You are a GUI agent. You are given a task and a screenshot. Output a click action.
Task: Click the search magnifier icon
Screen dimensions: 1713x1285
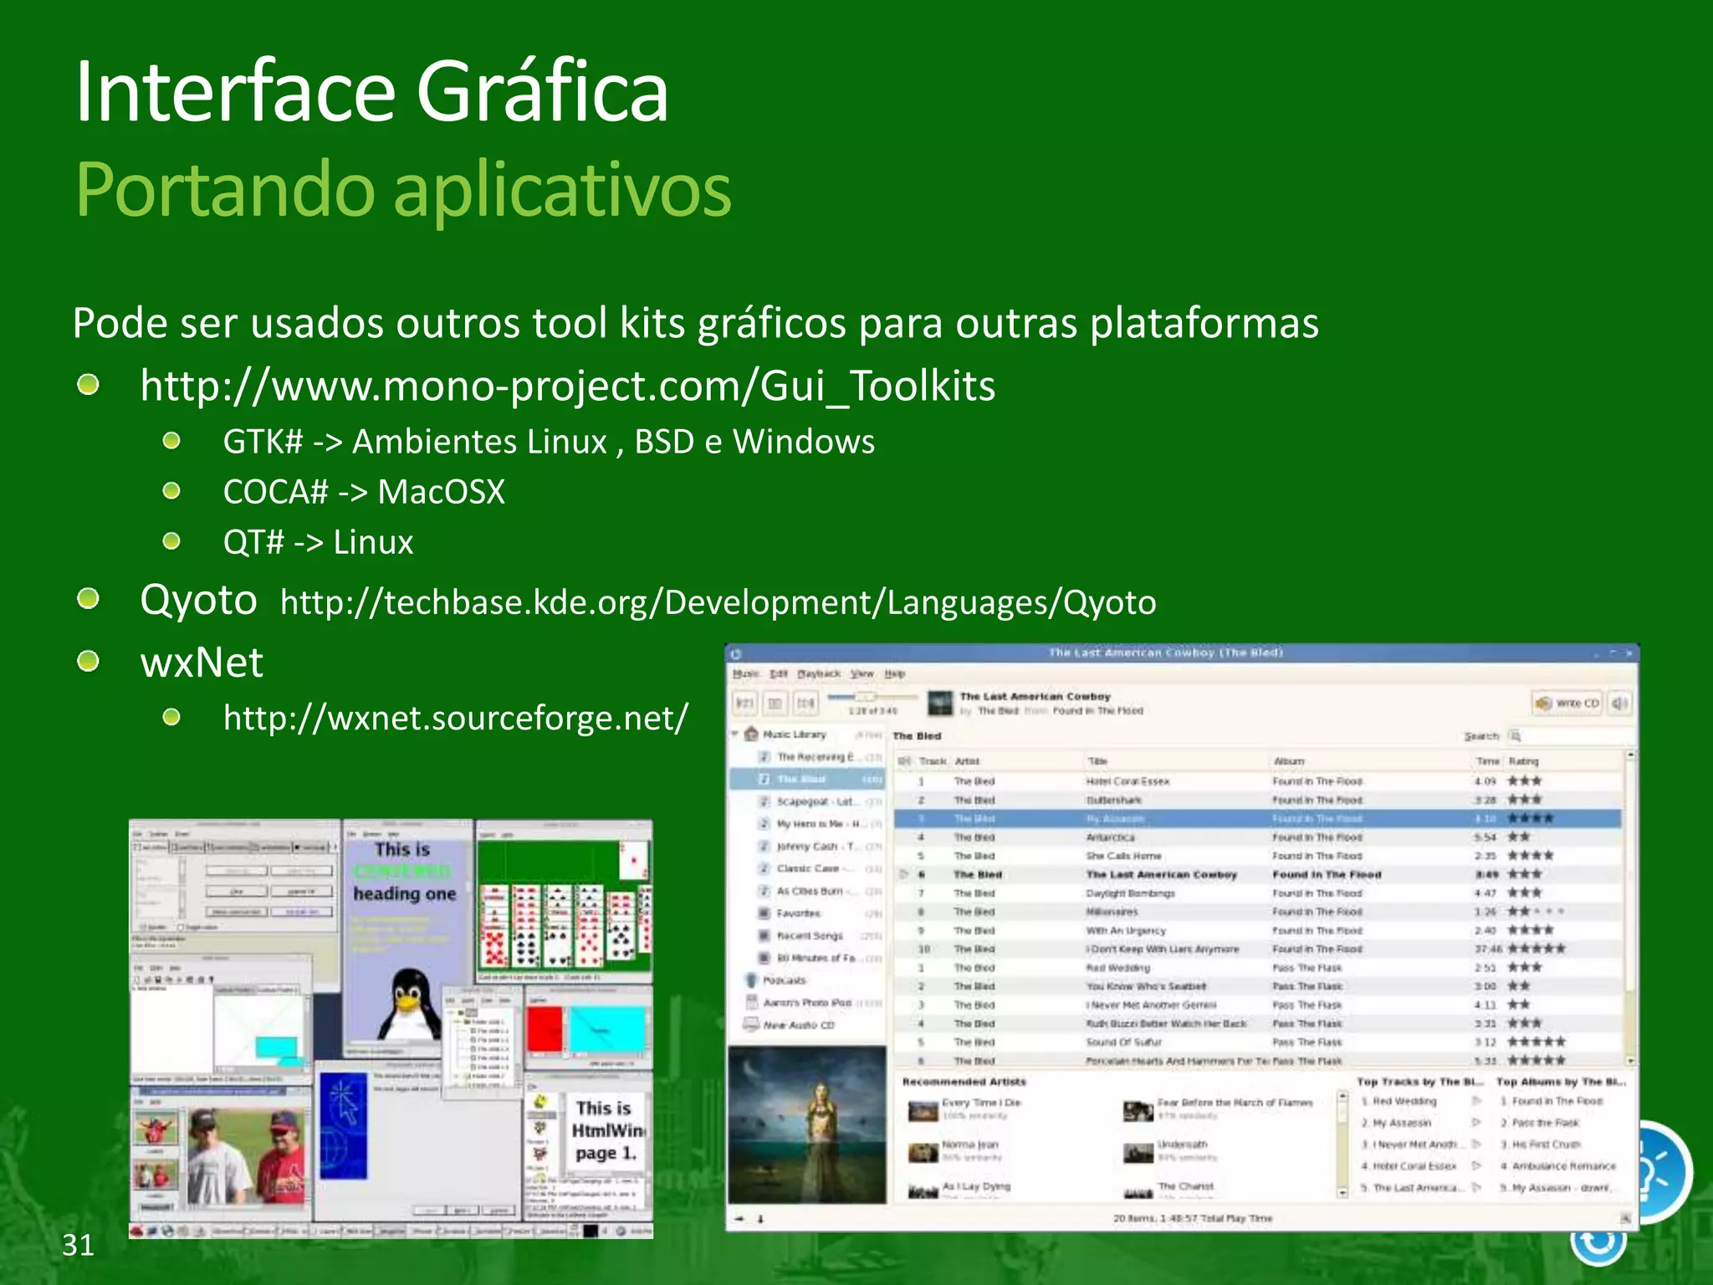pos(1515,736)
